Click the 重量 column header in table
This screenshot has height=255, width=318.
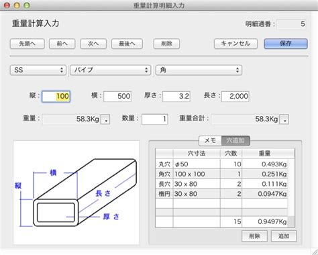pos(265,153)
